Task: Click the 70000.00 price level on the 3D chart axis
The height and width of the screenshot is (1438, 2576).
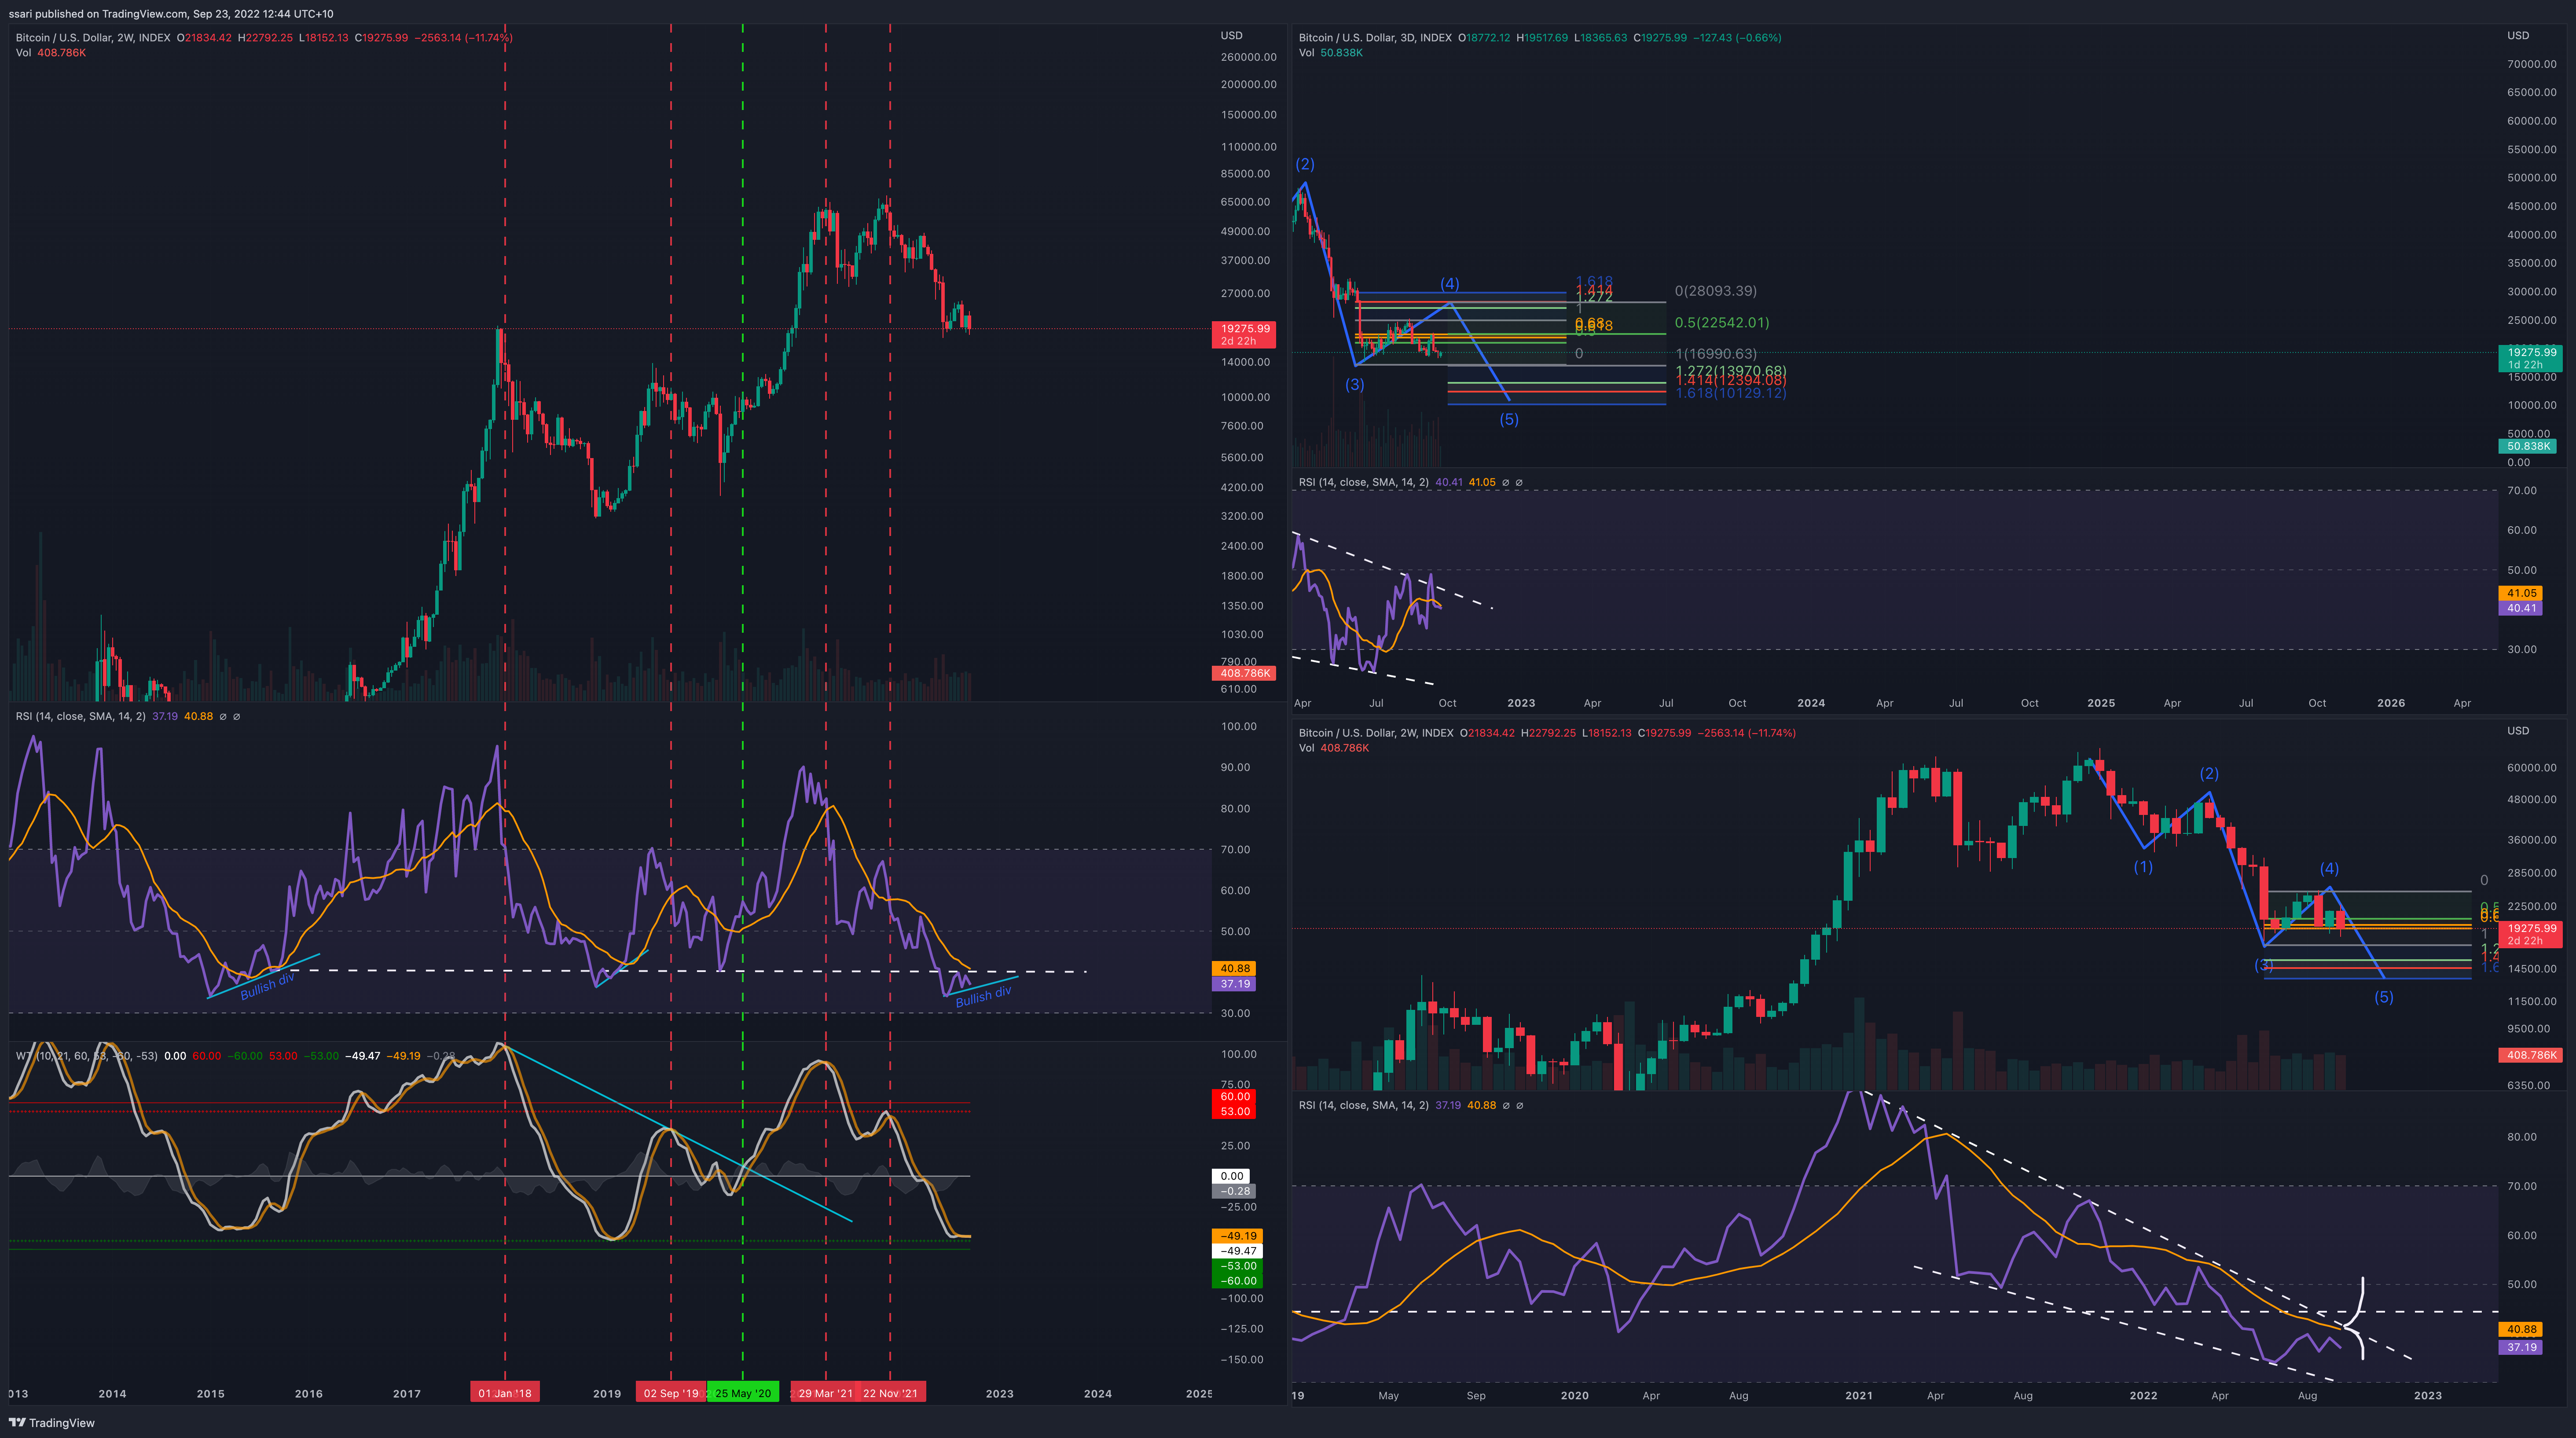Action: pos(2531,64)
